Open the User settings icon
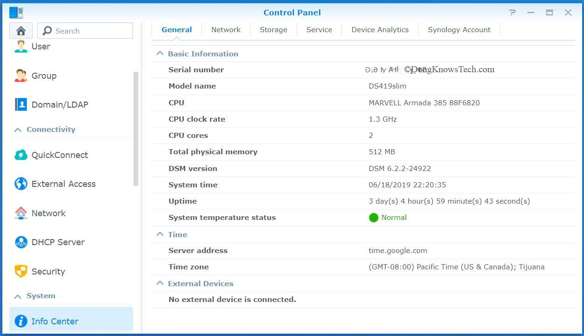Image resolution: width=584 pixels, height=336 pixels. tap(21, 46)
